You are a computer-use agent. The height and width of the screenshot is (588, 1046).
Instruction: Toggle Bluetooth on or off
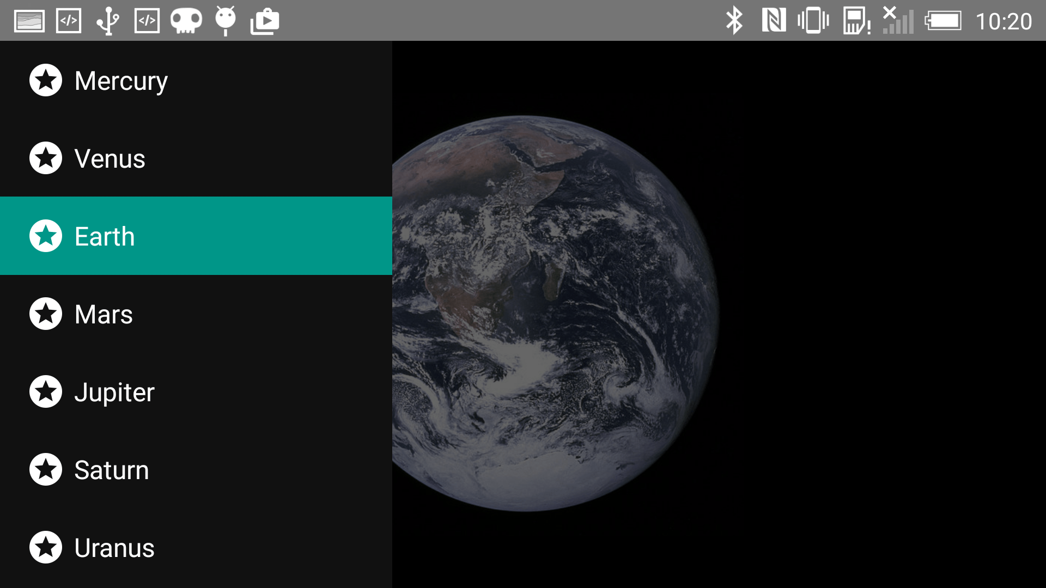pos(734,20)
